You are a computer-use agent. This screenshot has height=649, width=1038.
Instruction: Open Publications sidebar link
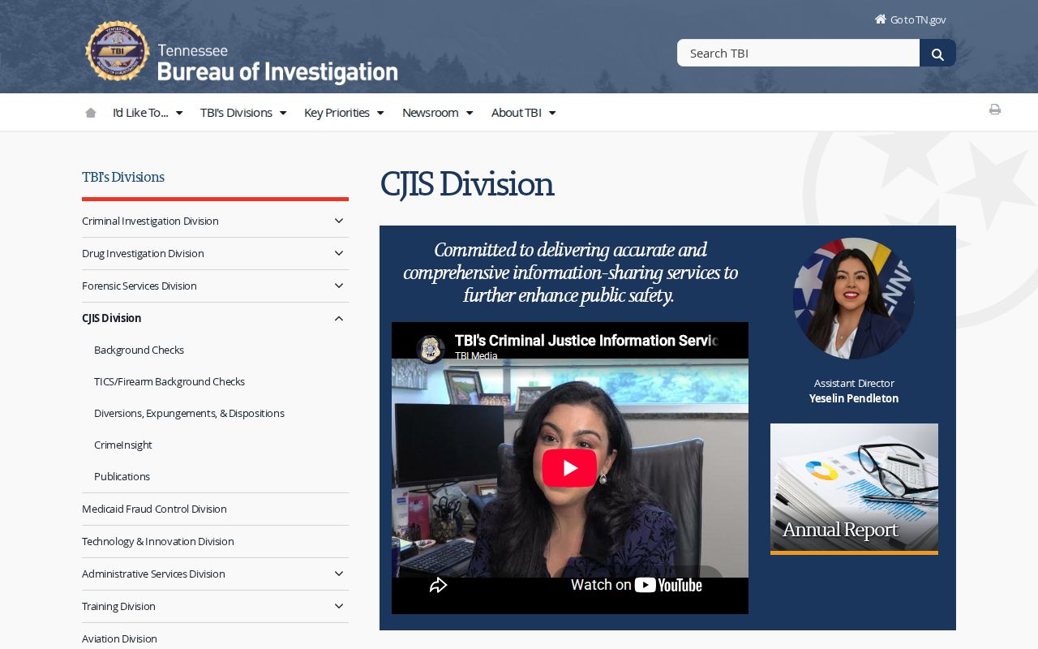coord(122,476)
